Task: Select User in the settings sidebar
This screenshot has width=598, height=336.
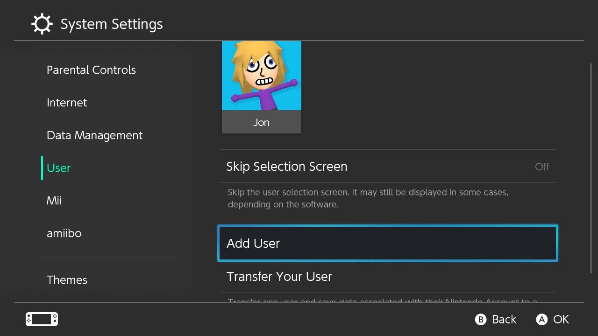Action: click(58, 168)
